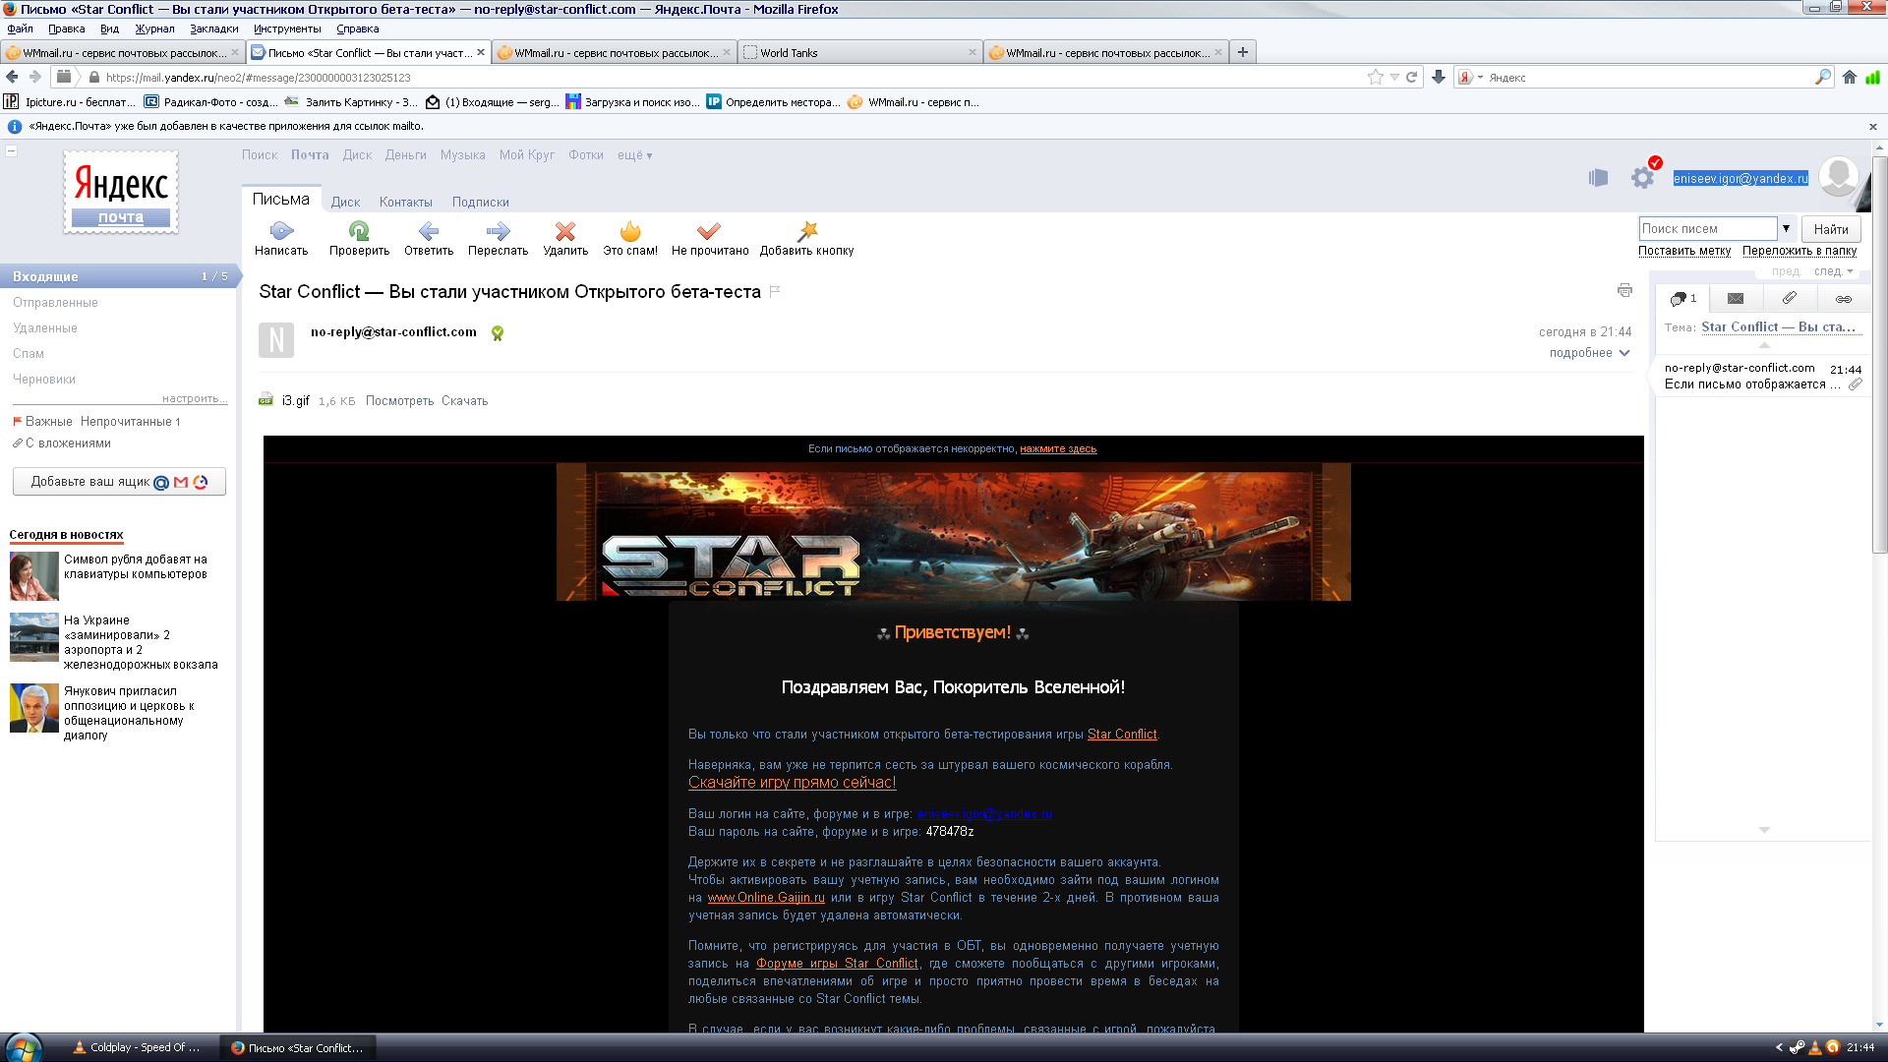Screen dimensions: 1888x1062
Task: Expand подробнее message details
Action: coord(1589,353)
